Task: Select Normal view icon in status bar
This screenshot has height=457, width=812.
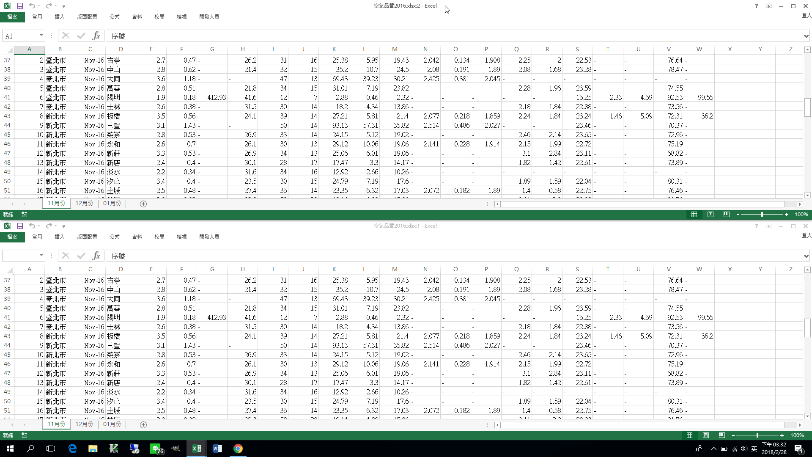Action: tap(694, 215)
